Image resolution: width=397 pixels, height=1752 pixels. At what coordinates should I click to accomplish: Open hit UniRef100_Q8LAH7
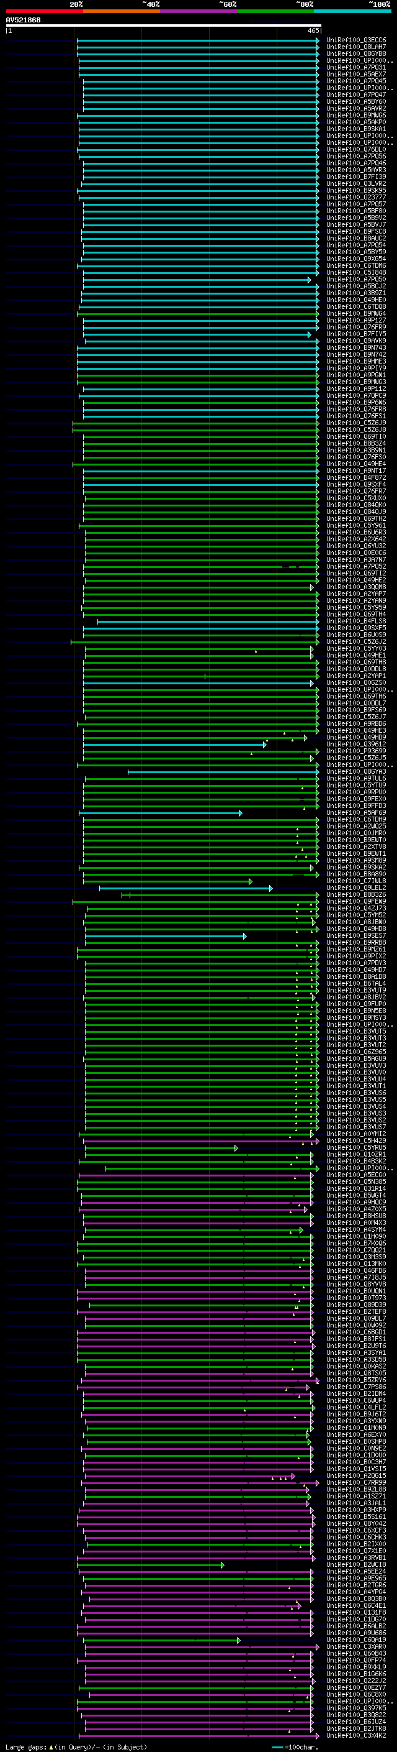(356, 47)
